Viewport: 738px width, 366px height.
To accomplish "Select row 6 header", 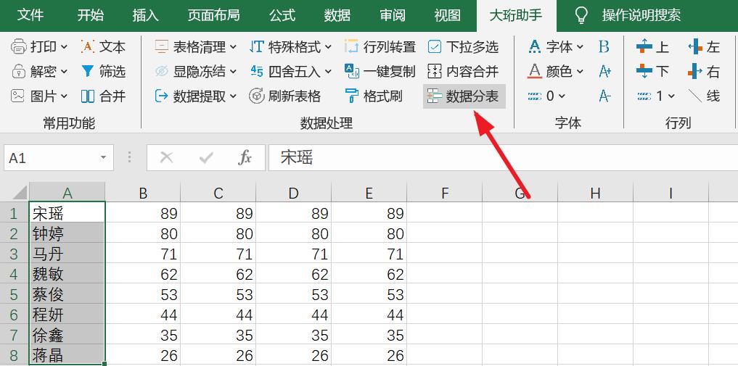I will [14, 315].
